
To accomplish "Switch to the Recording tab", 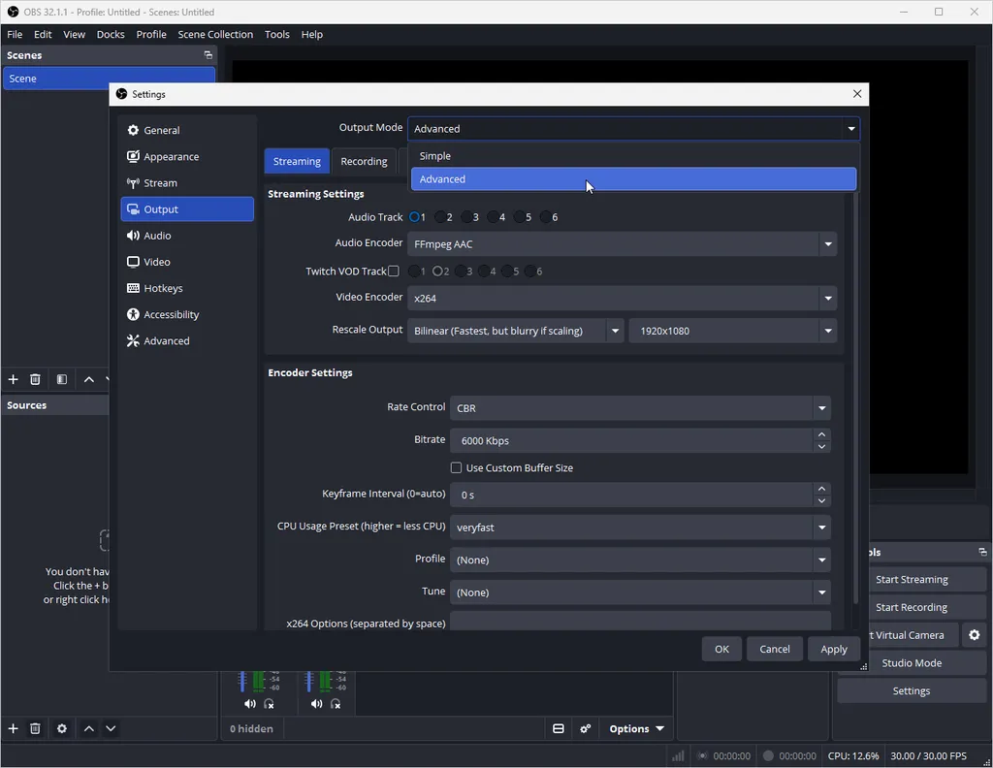I will [366, 161].
